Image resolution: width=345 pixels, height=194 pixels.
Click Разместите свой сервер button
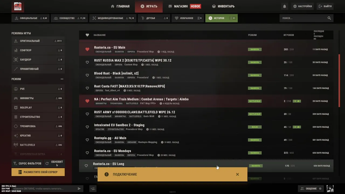tap(38, 172)
